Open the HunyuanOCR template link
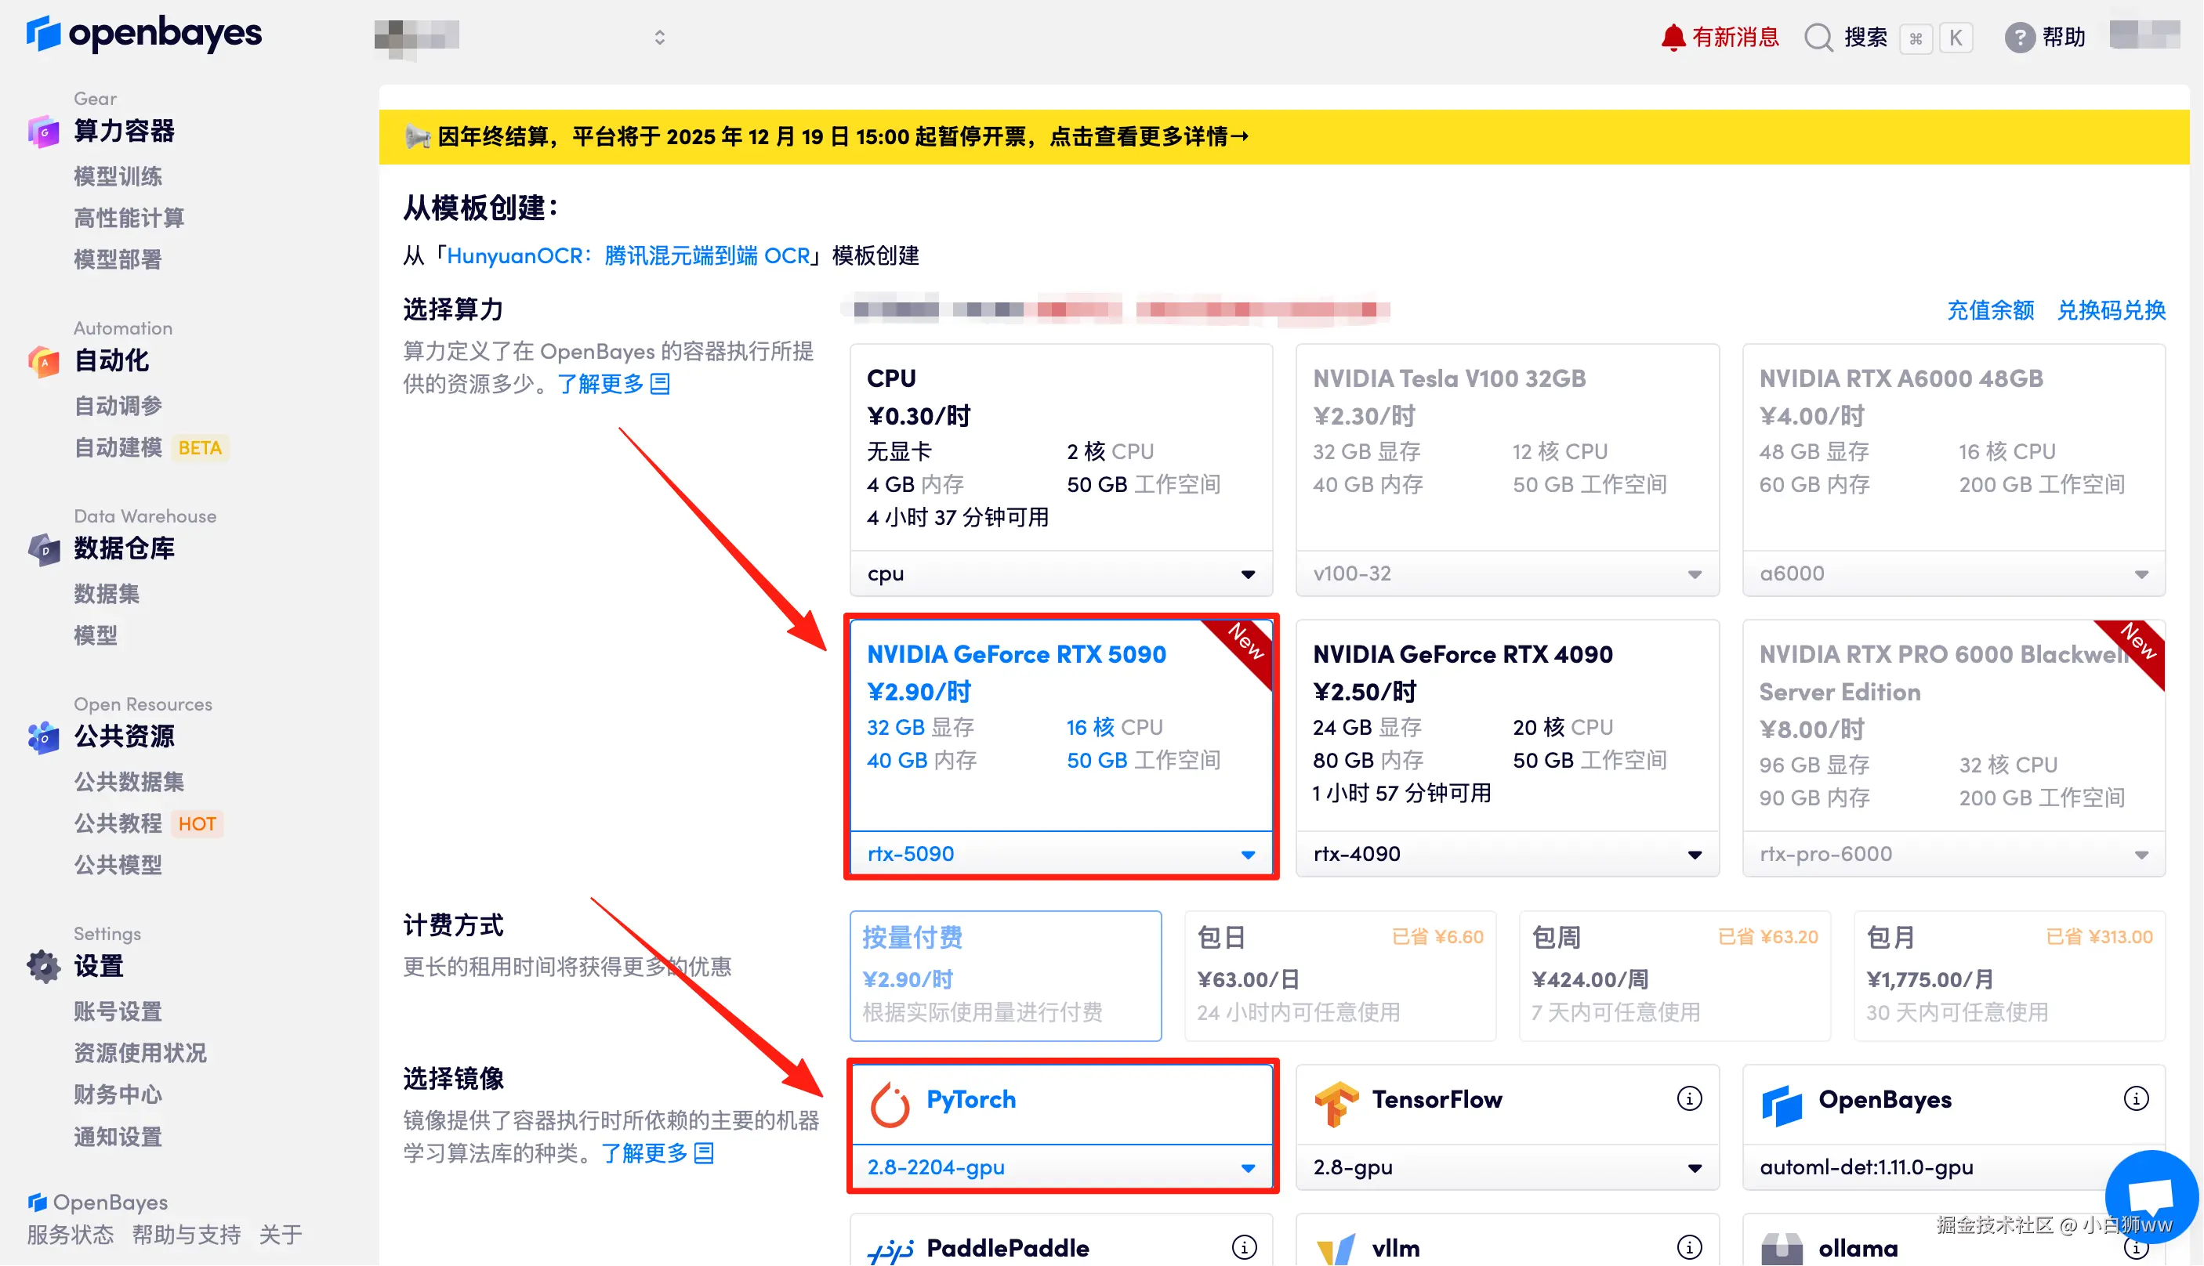 coord(628,255)
